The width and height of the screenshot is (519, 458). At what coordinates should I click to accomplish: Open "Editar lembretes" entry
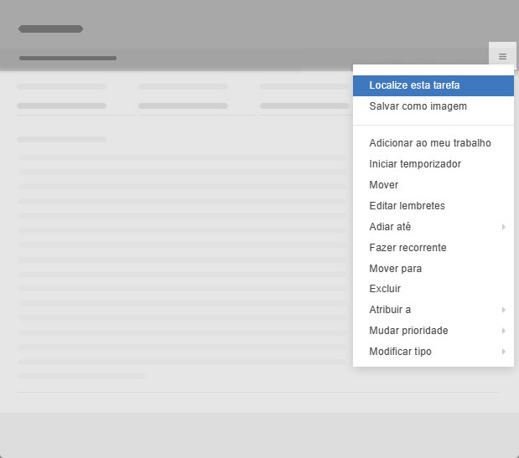(x=433, y=205)
